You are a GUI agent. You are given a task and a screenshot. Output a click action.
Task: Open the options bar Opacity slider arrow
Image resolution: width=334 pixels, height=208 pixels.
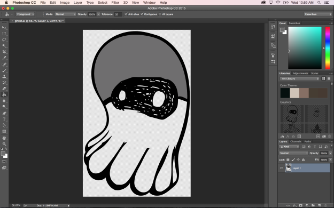(98, 14)
